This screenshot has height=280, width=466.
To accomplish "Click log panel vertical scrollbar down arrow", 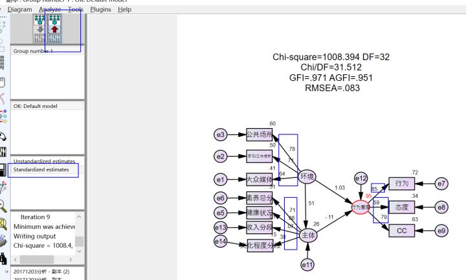I will pyautogui.click(x=79, y=251).
